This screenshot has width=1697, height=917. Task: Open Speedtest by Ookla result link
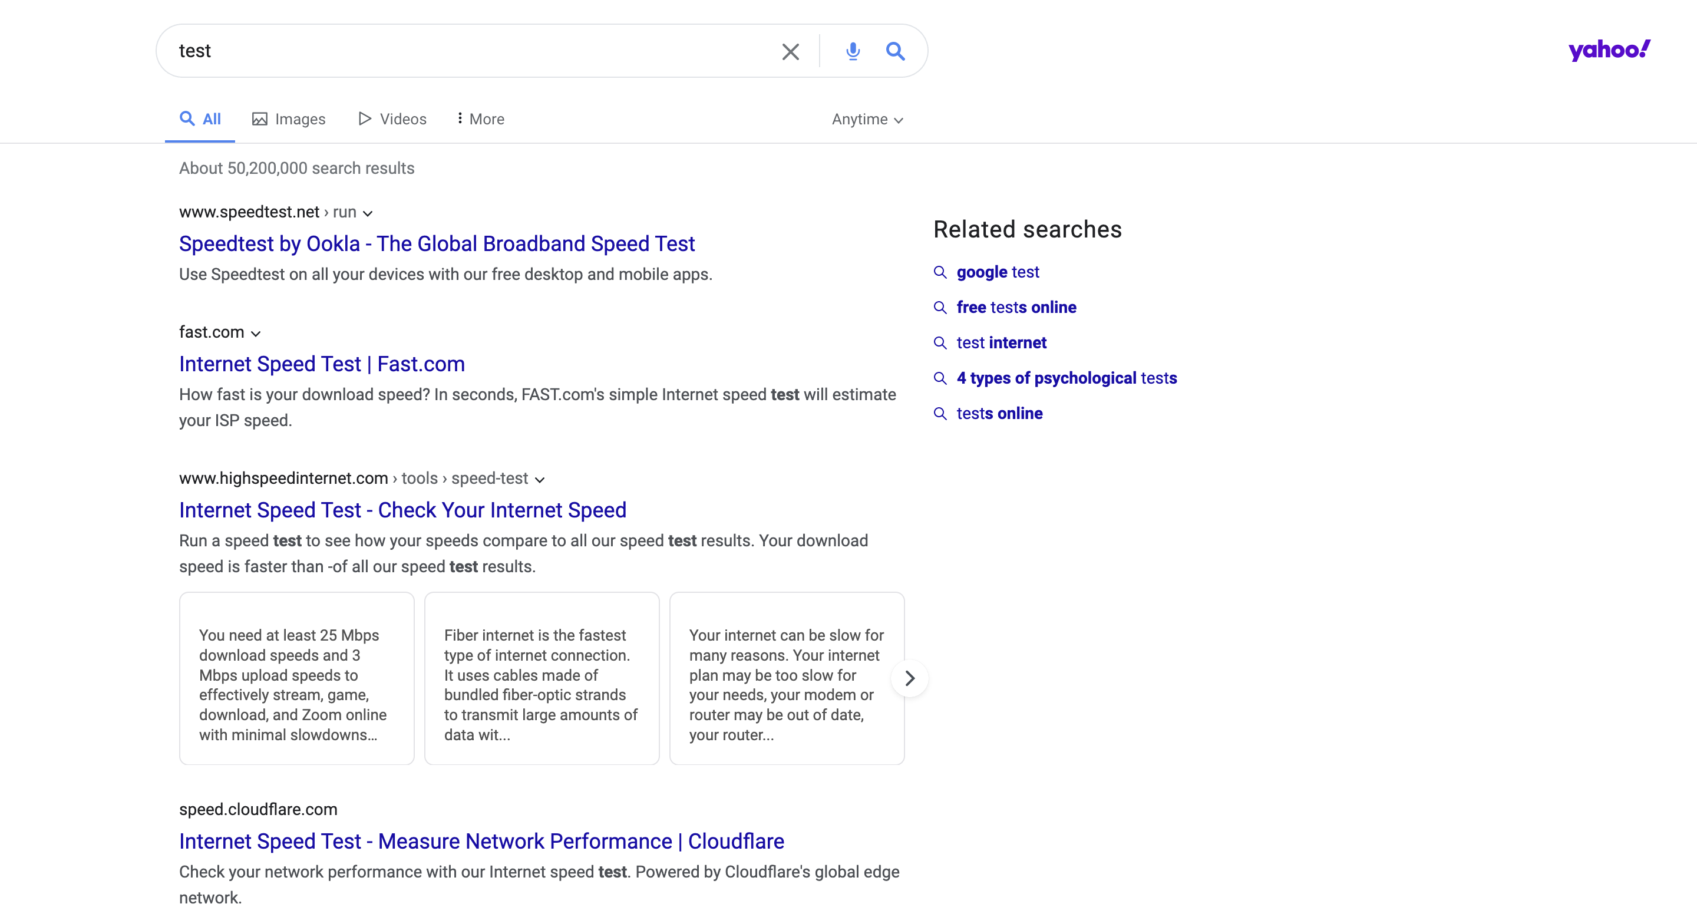(x=437, y=244)
